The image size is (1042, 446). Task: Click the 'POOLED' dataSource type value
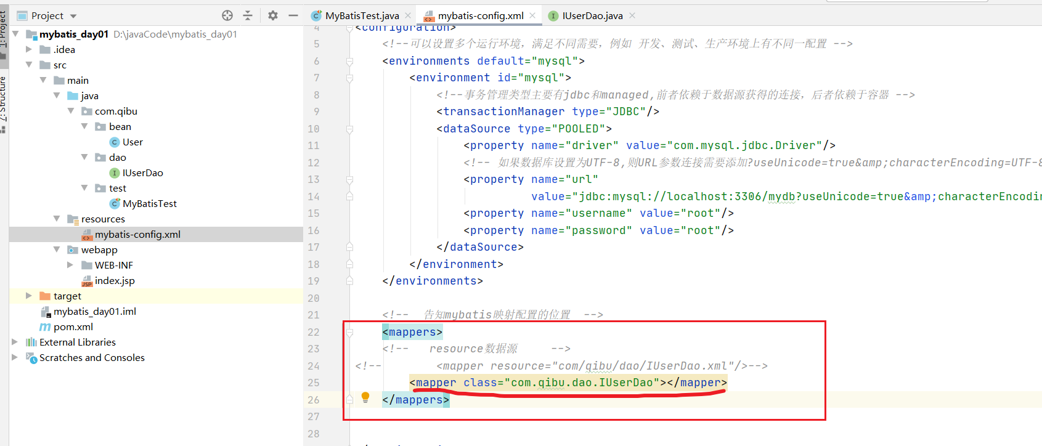pyautogui.click(x=579, y=129)
